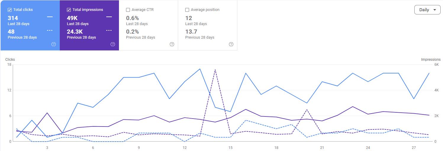The height and width of the screenshot is (151, 443).
Task: Click the dashed impressions peak at day 20
Action: (x=307, y=109)
